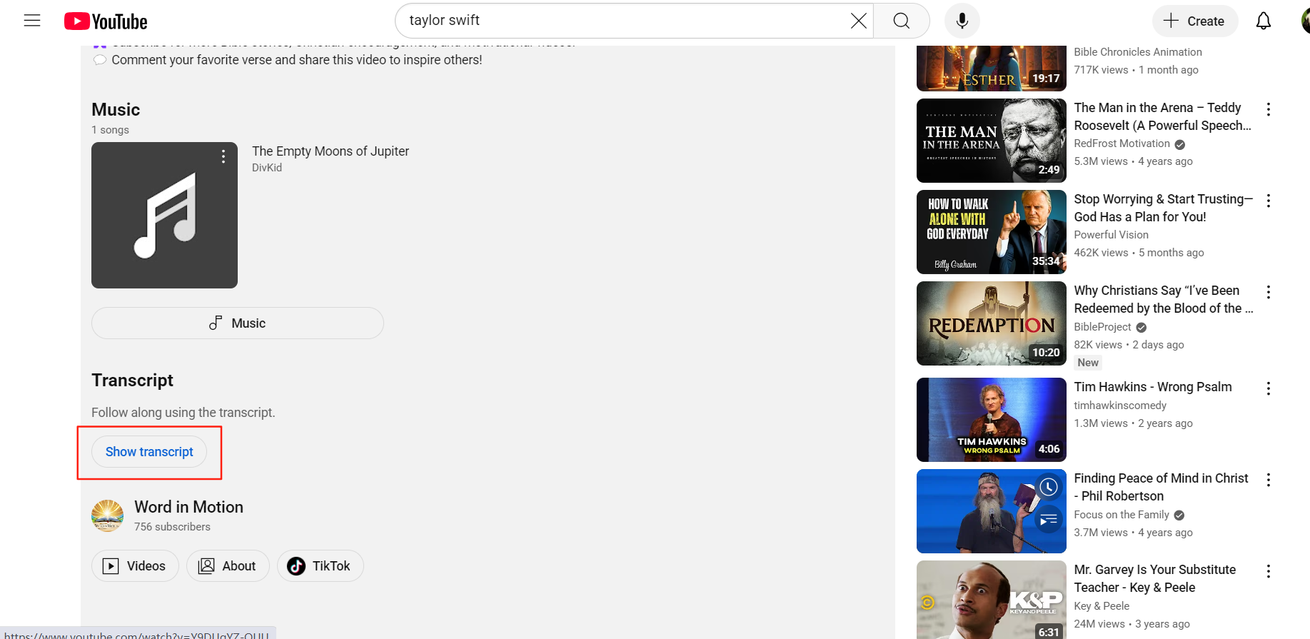Click the '756 subscribers' text
This screenshot has width=1310, height=639.
coord(172,527)
